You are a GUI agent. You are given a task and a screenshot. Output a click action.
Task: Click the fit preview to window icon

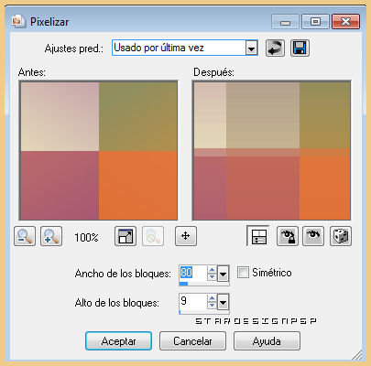tap(125, 236)
